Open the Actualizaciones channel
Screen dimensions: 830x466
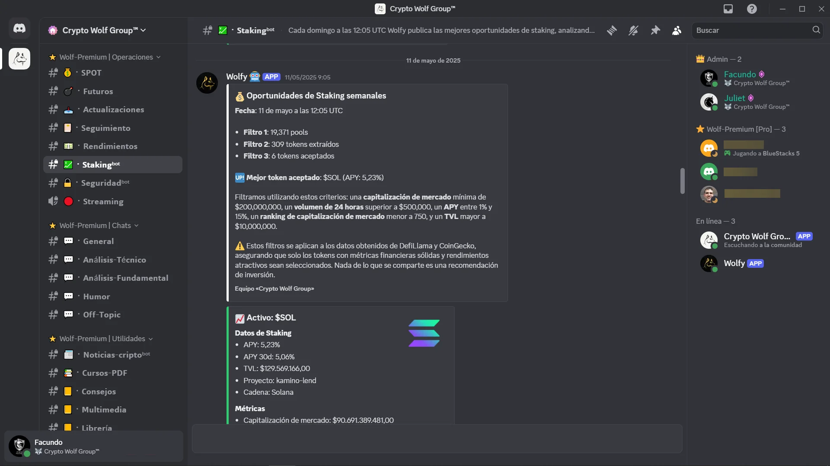click(113, 110)
